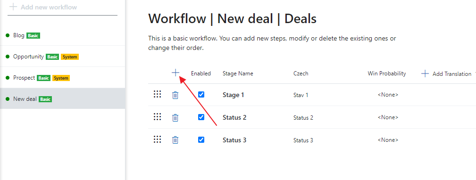Screen dimensions: 476x180
Task: Toggle Enabled checkbox on Status 2 row
Action: tap(201, 117)
